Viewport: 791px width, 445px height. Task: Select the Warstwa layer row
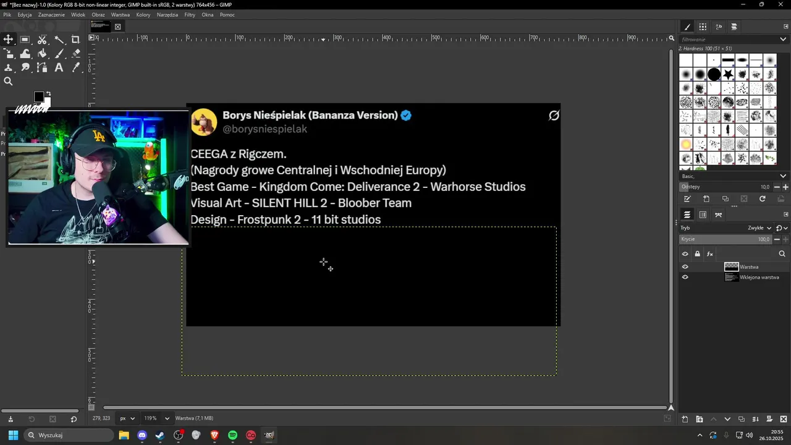(x=734, y=267)
